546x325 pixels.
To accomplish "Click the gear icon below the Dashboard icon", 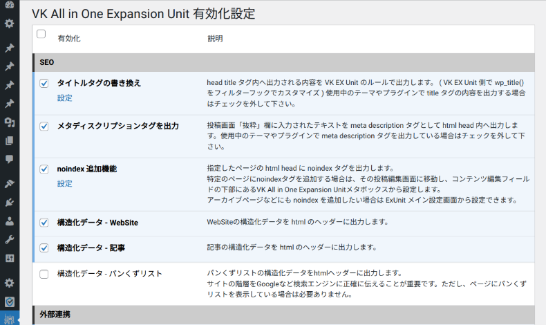I will coord(10,24).
